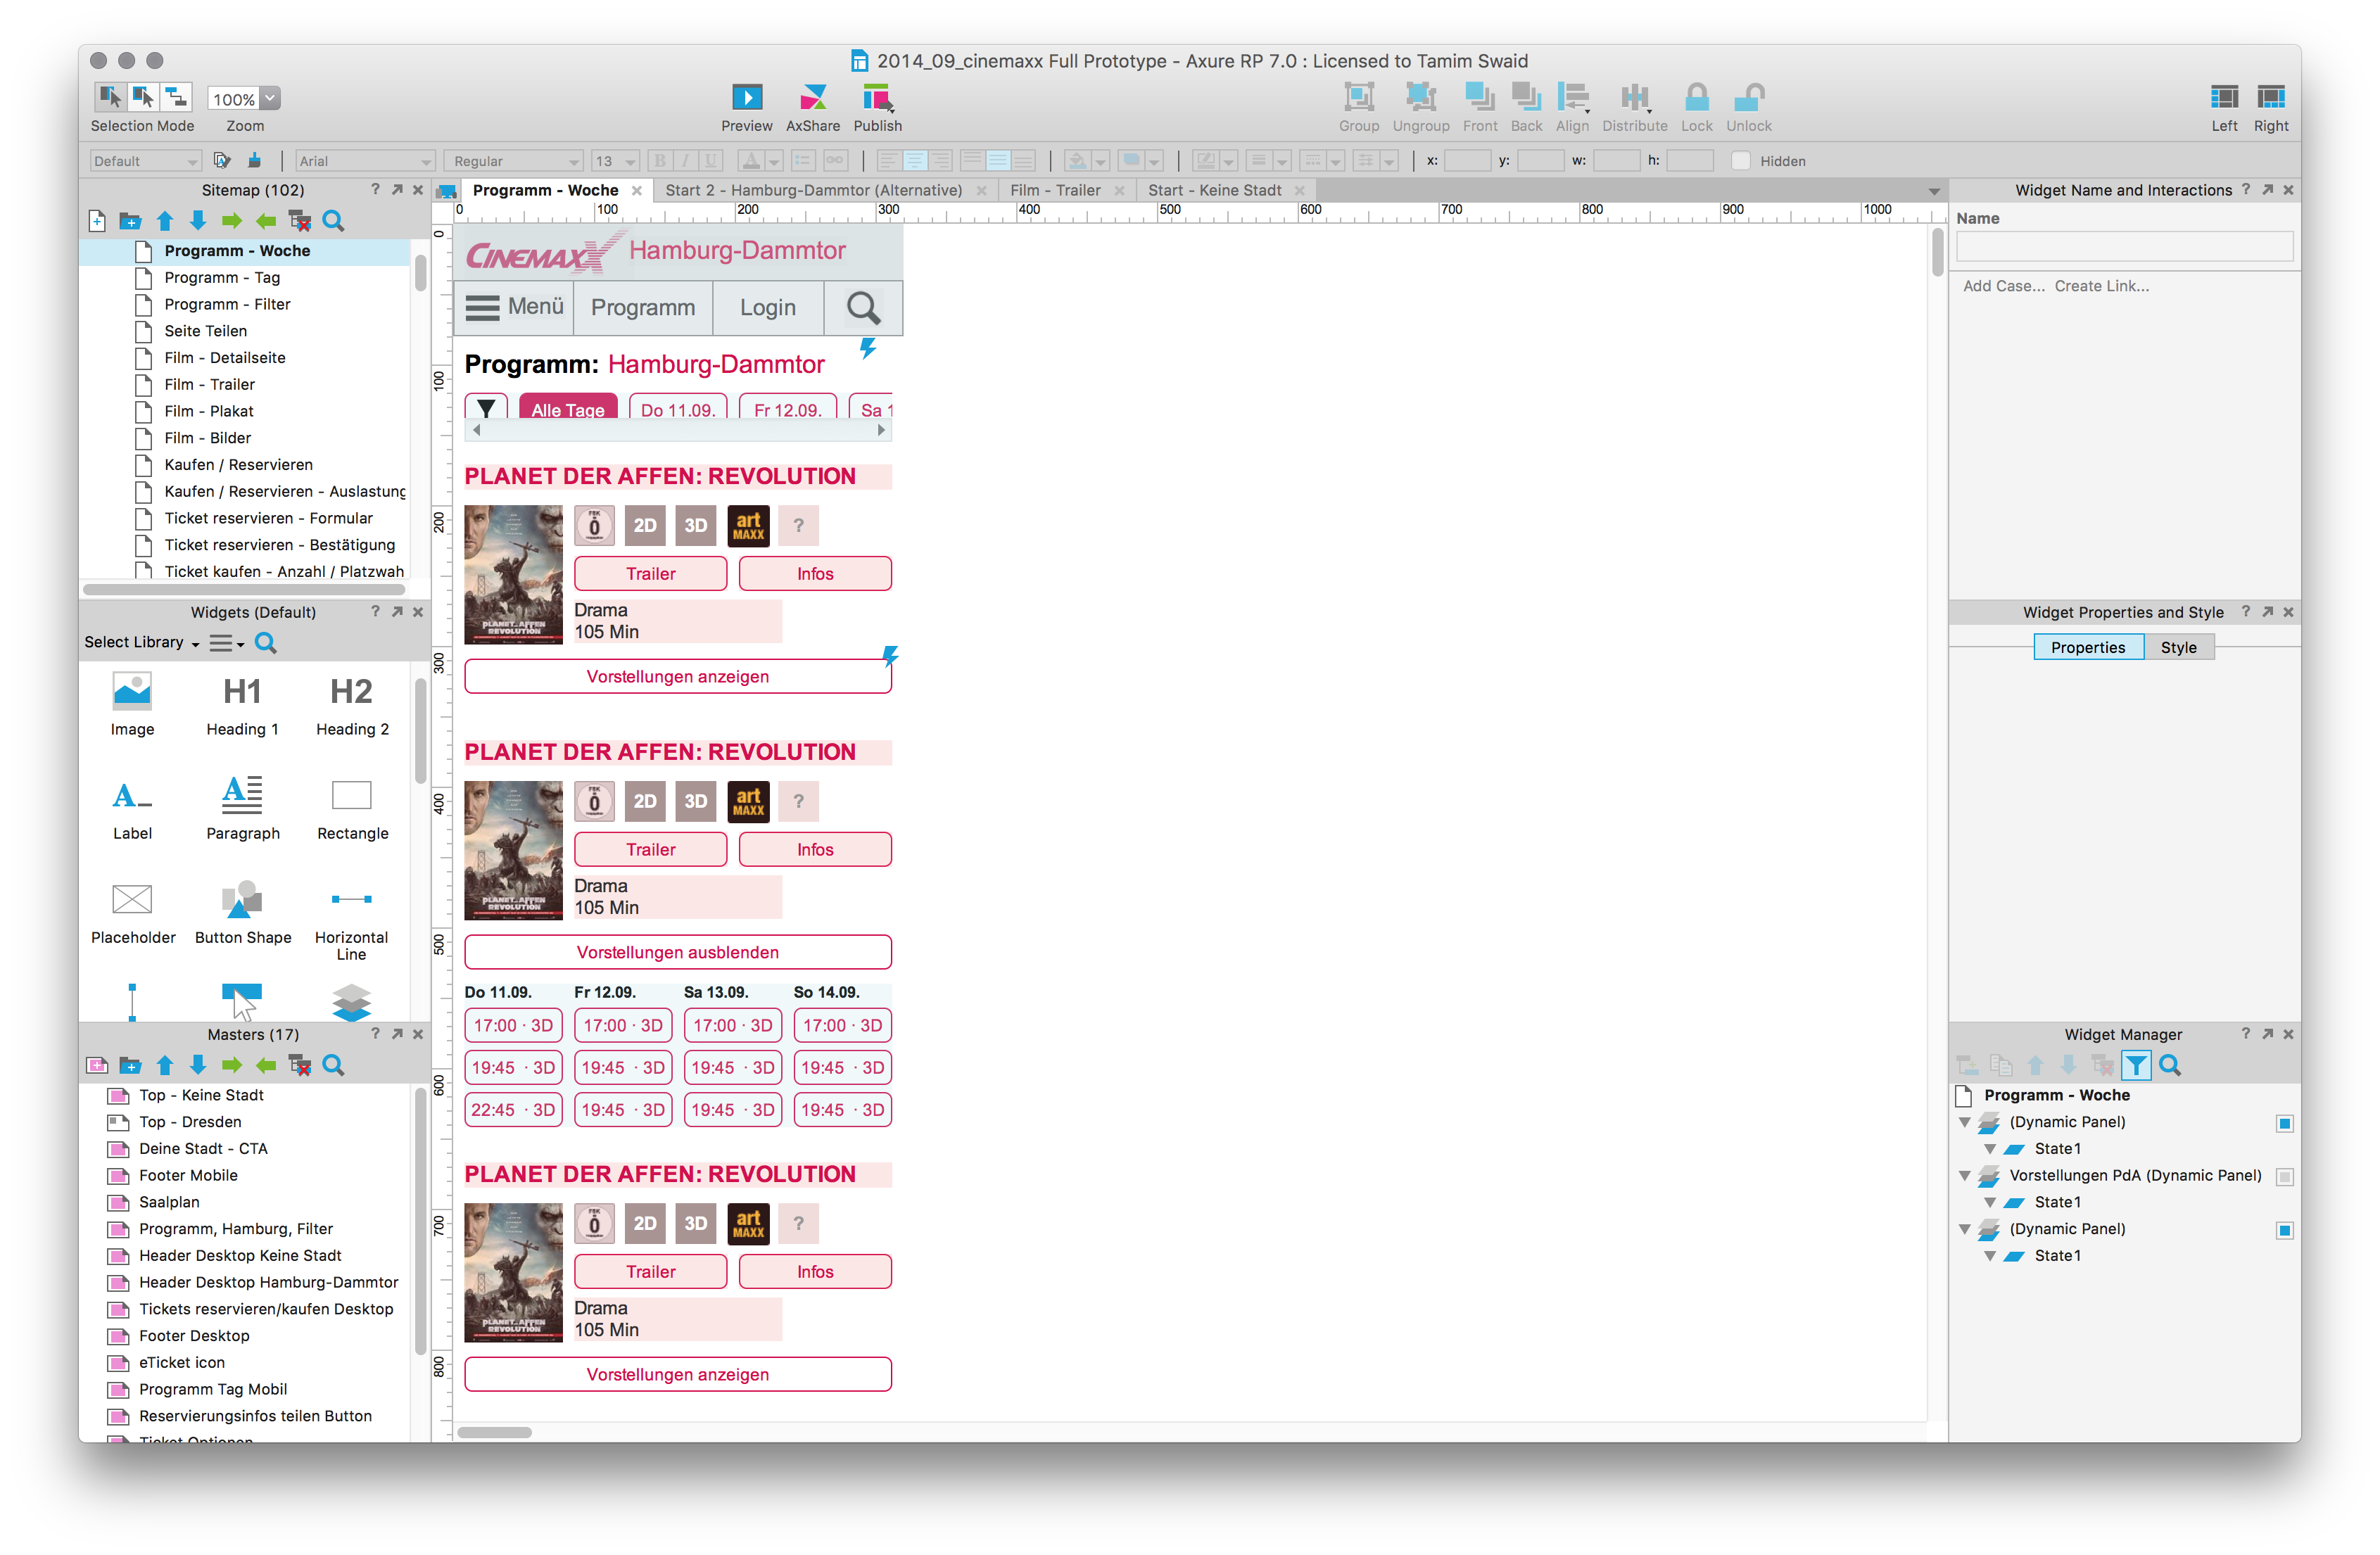Open the Regular typeface dropdown

pyautogui.click(x=514, y=161)
